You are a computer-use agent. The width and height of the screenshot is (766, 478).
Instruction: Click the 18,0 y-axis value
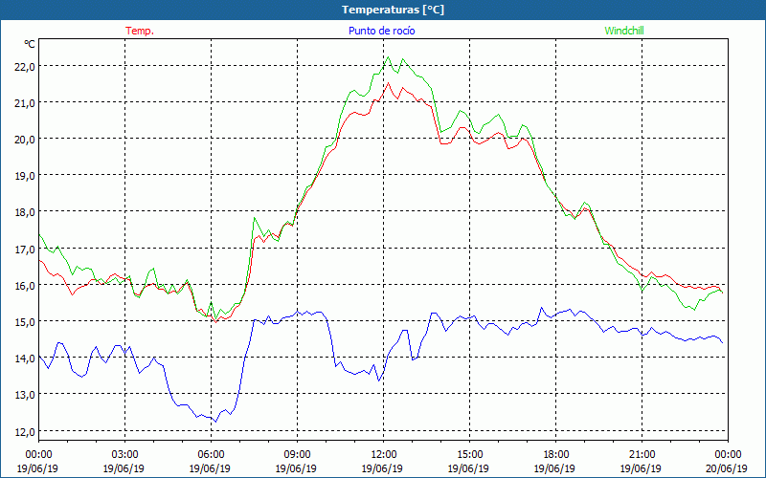tap(25, 212)
